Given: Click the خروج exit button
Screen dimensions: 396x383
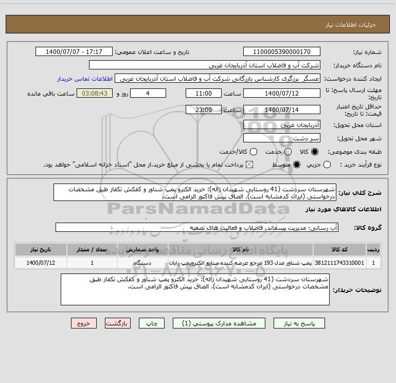Looking at the screenshot, I should pos(84,323).
